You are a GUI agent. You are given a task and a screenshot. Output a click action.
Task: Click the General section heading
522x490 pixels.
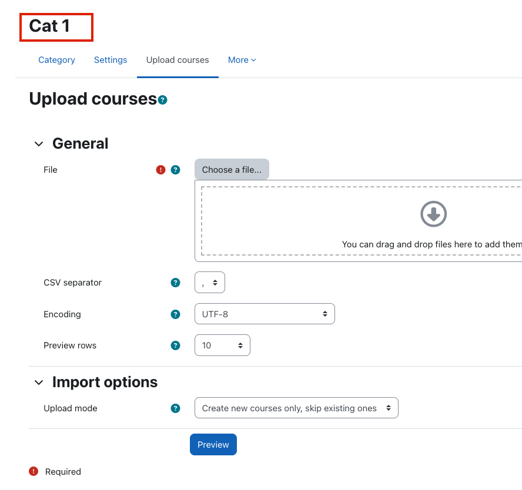point(80,144)
